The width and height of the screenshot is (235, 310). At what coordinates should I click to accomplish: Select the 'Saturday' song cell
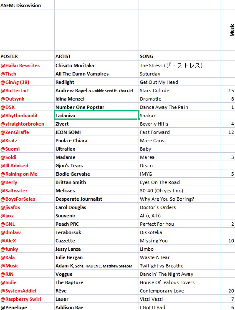pos(180,73)
